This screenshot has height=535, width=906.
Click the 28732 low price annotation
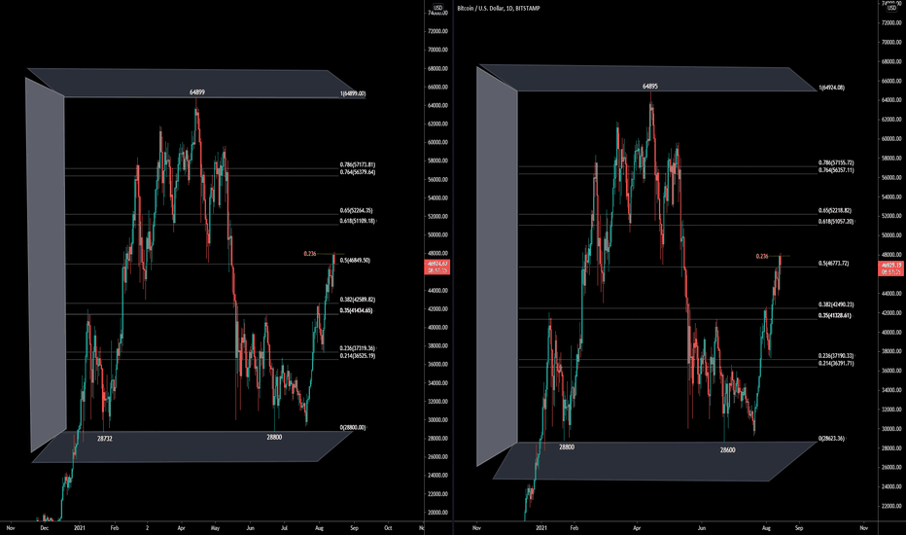pyautogui.click(x=105, y=439)
